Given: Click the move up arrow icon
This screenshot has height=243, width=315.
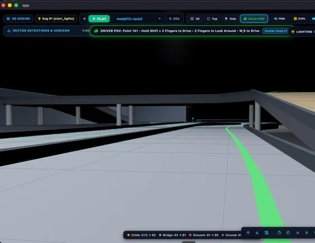Looking at the screenshot, I should [x=248, y=233].
